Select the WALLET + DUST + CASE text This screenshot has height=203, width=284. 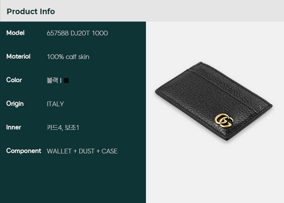click(x=82, y=151)
